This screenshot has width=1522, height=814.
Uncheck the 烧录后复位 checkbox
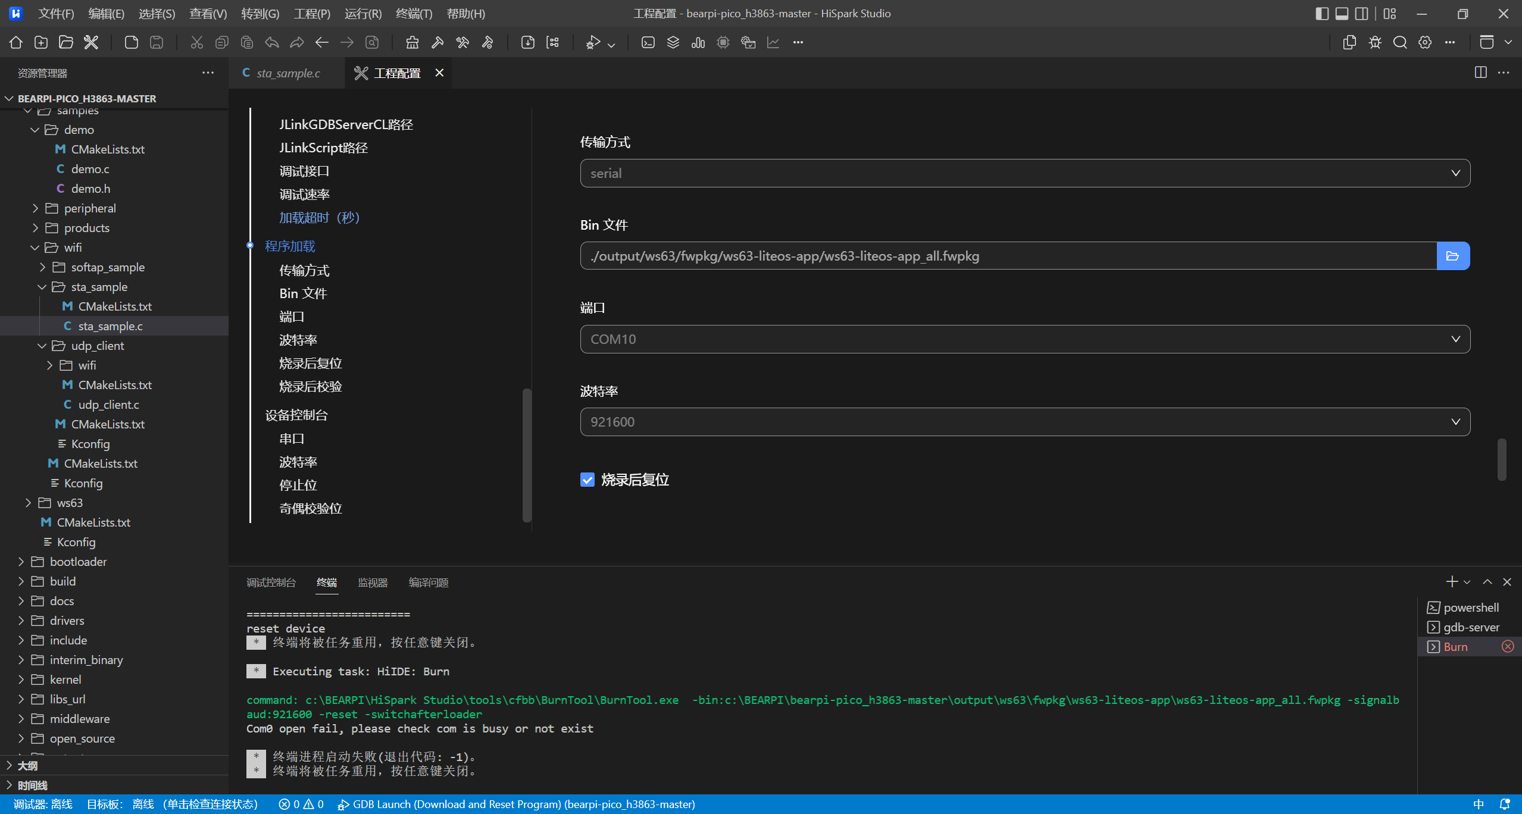587,480
